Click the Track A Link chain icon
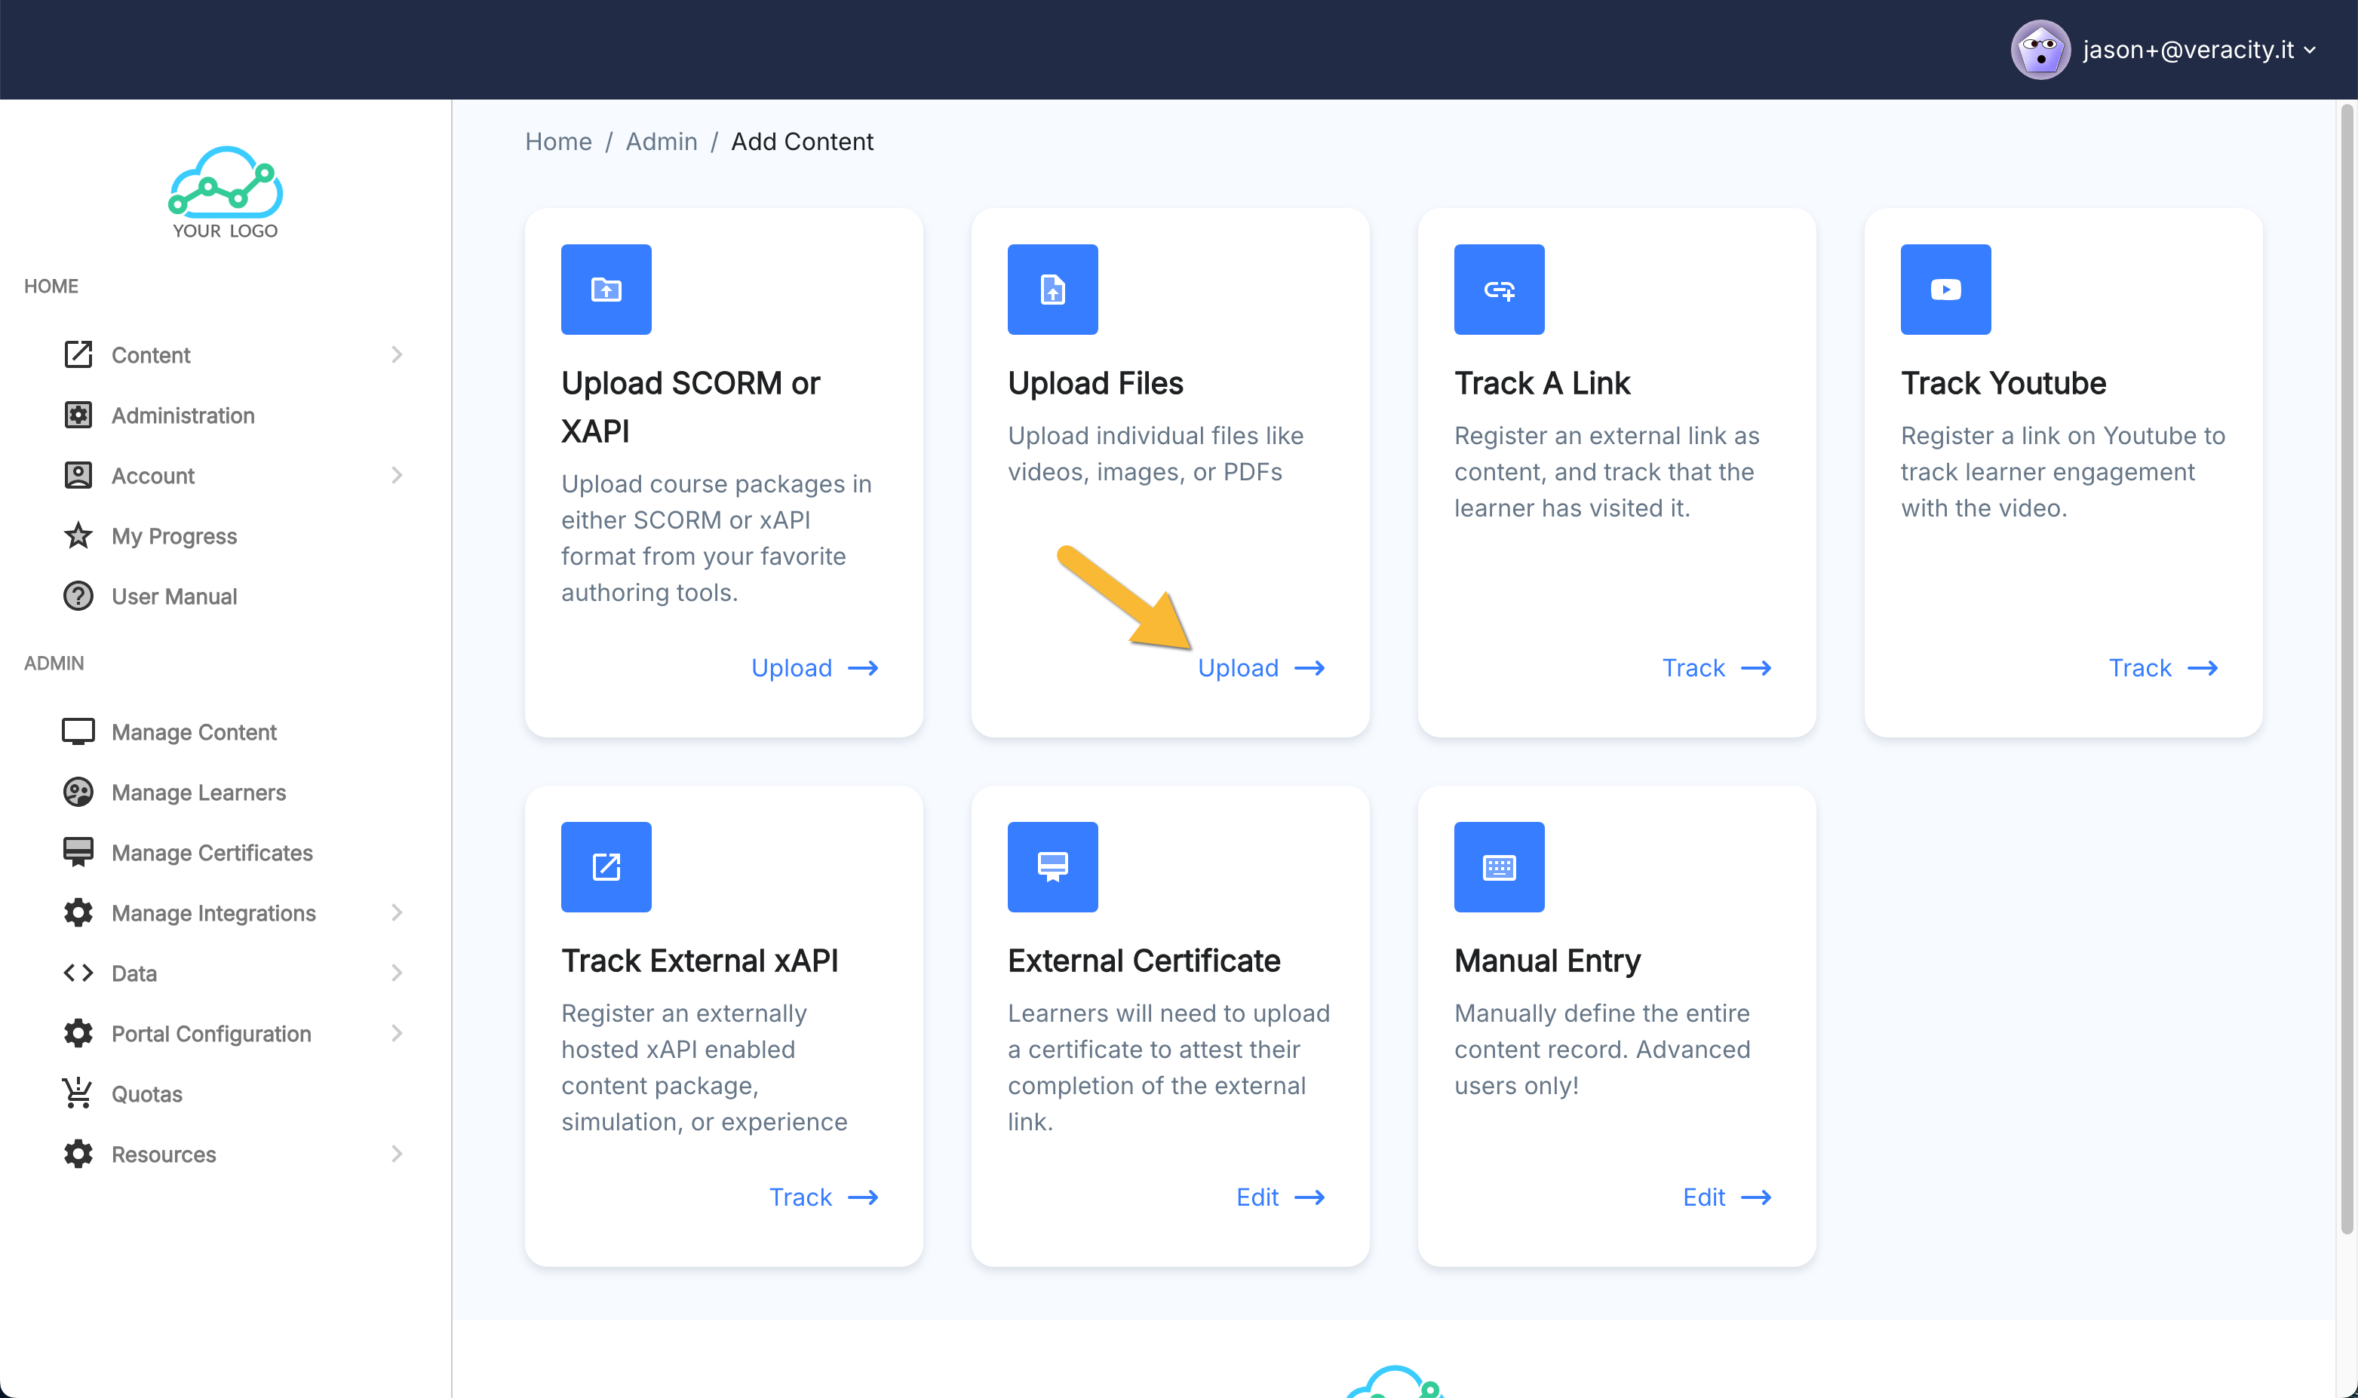The height and width of the screenshot is (1398, 2358). pyautogui.click(x=1499, y=290)
